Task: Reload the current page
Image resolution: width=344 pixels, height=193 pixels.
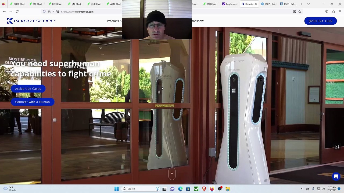Action: point(17,12)
